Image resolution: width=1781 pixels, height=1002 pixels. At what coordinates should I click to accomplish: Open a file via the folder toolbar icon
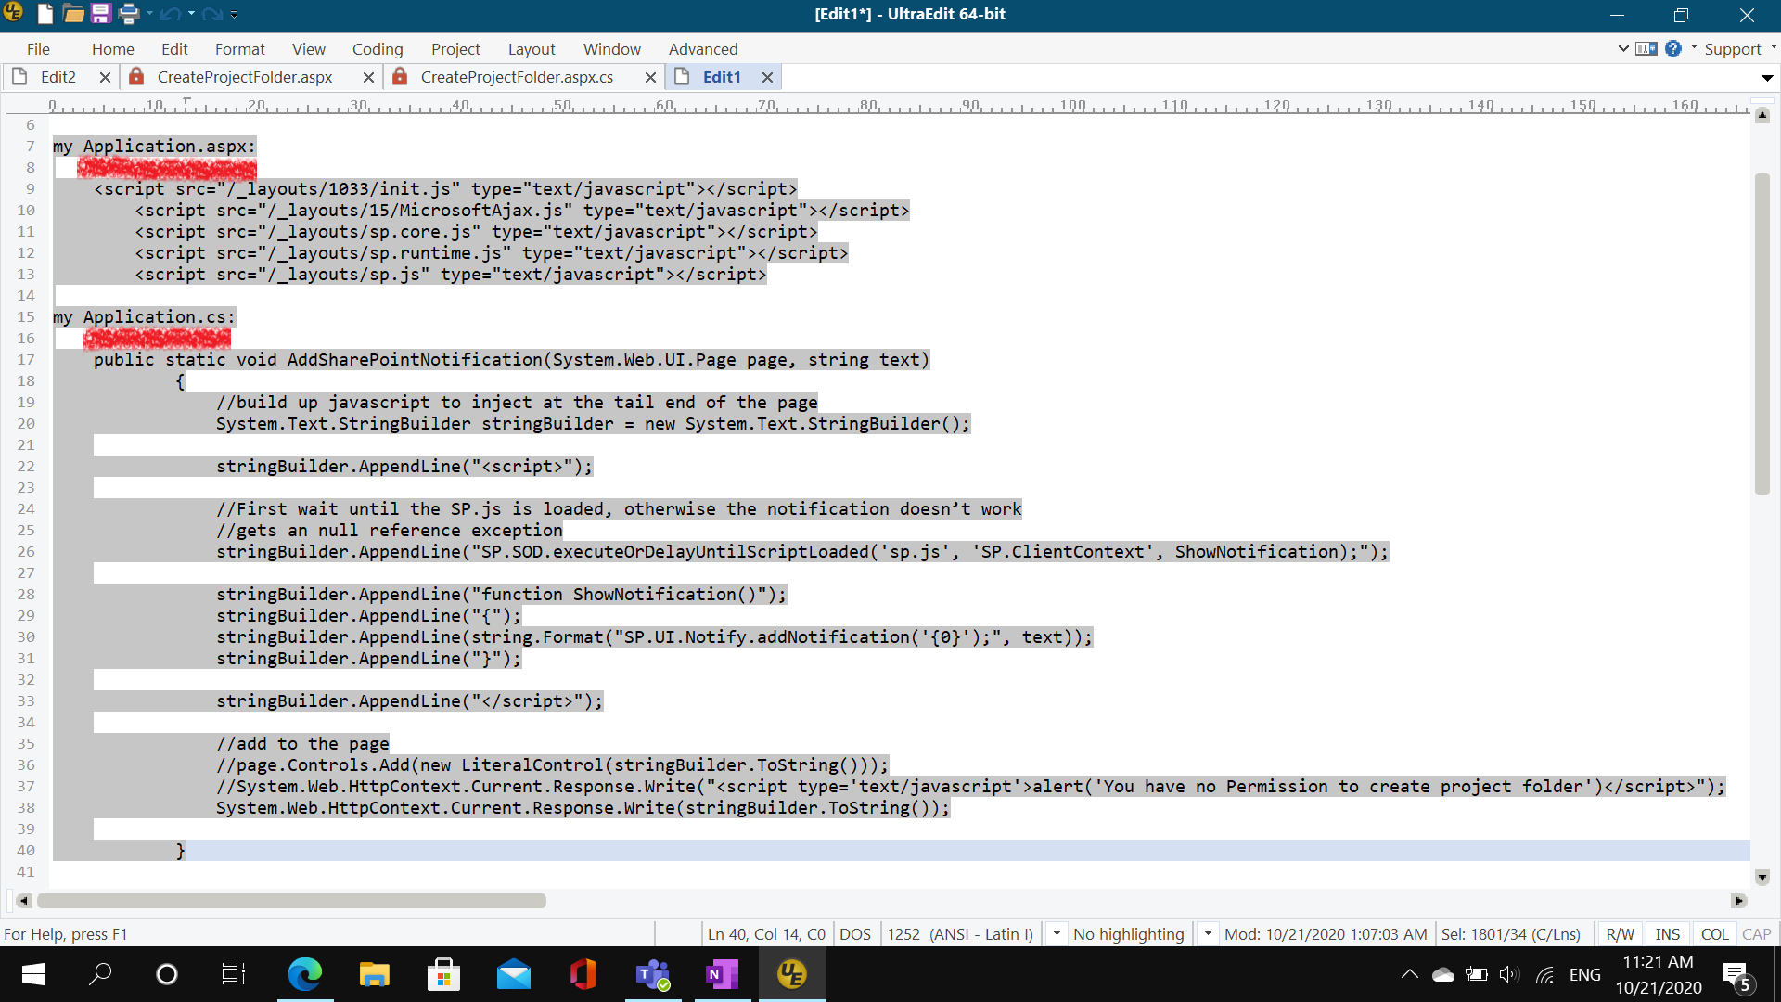point(72,14)
